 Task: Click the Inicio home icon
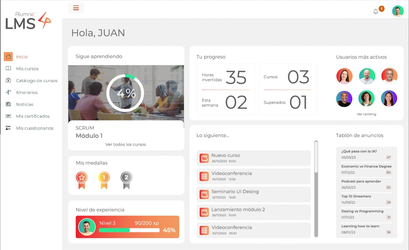[x=8, y=57]
